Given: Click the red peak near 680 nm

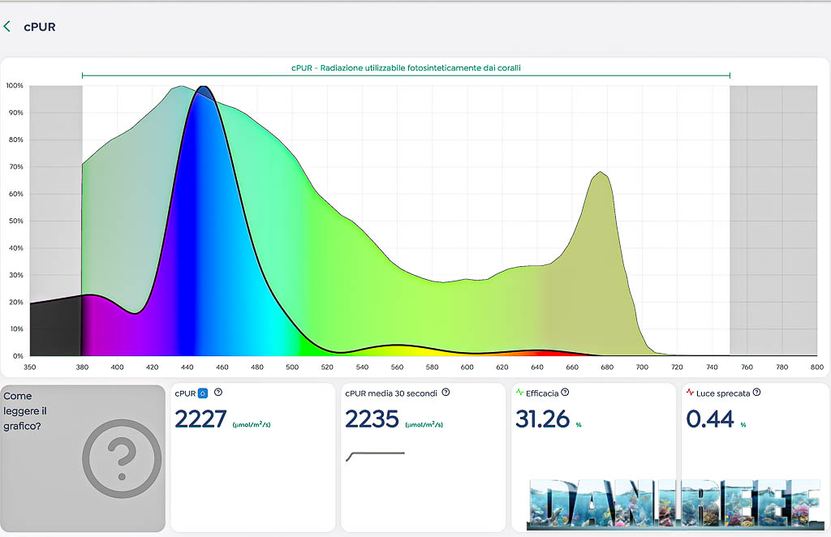Looking at the screenshot, I should [600, 187].
